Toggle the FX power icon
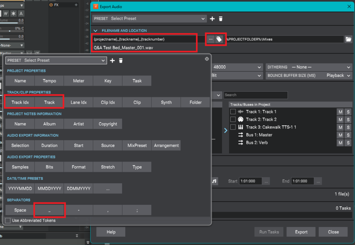The height and width of the screenshot is (245, 355). coord(51,5)
